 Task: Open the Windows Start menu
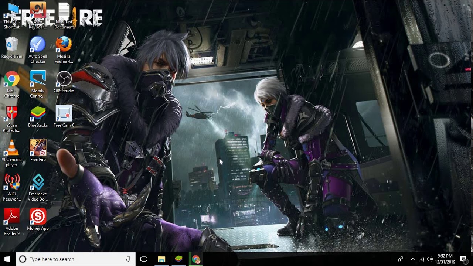pos(7,259)
